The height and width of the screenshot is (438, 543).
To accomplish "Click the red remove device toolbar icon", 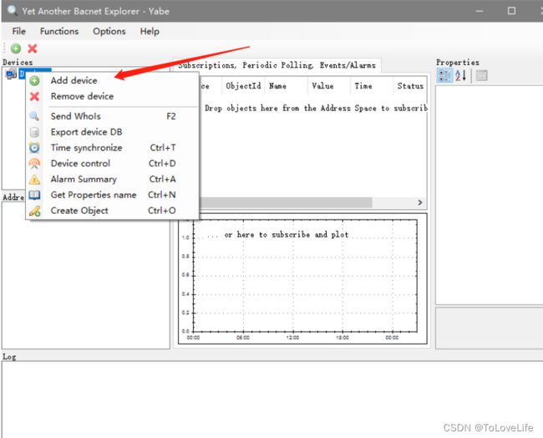I will tap(33, 48).
